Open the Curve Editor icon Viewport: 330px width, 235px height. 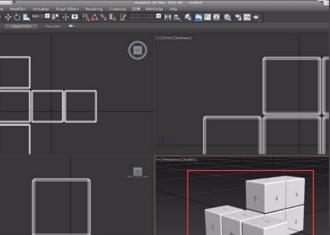click(208, 17)
